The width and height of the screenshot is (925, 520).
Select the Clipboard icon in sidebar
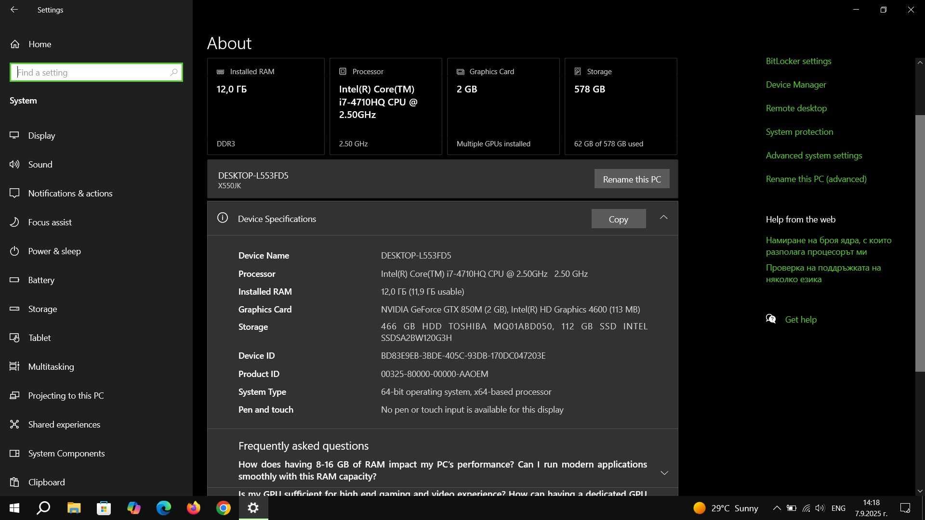[x=14, y=482]
